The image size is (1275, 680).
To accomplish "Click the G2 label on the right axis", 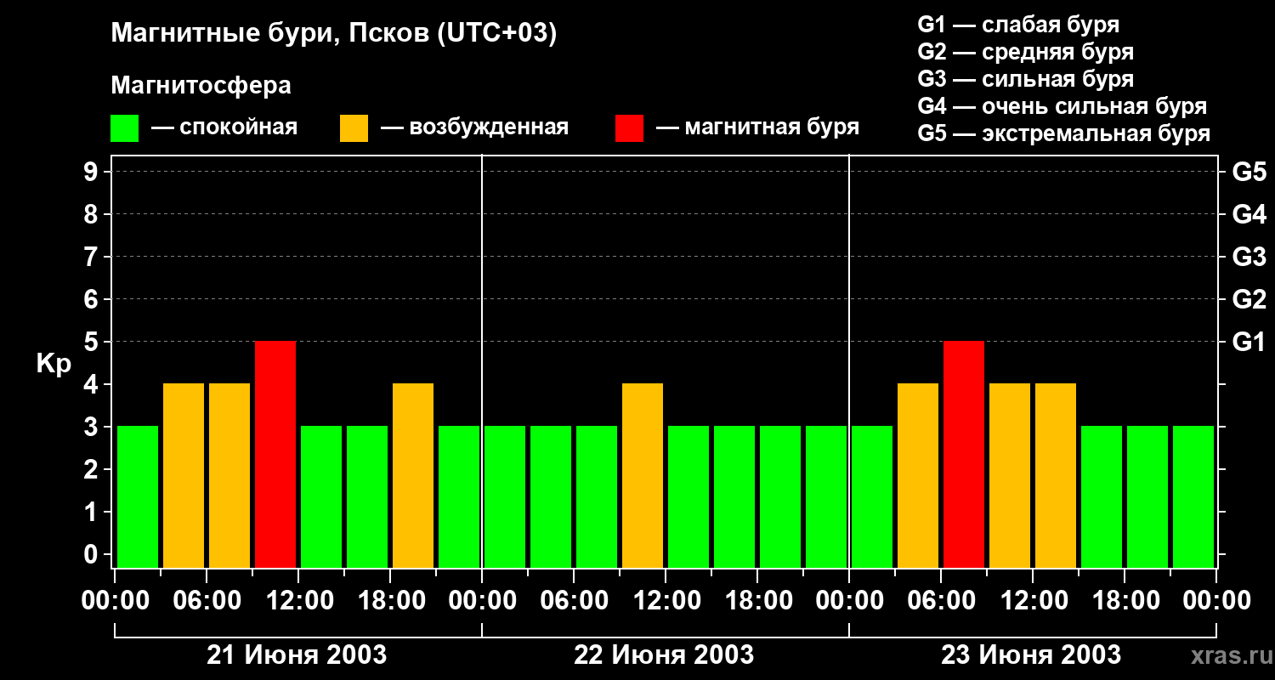I will tap(1249, 299).
